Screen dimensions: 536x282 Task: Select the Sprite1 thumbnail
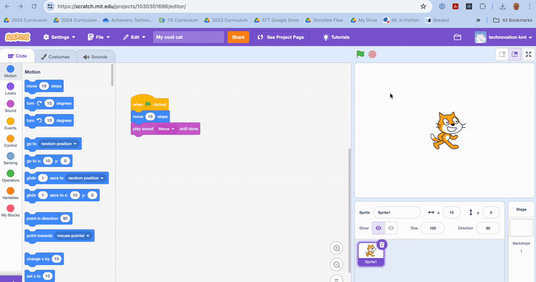click(x=371, y=254)
